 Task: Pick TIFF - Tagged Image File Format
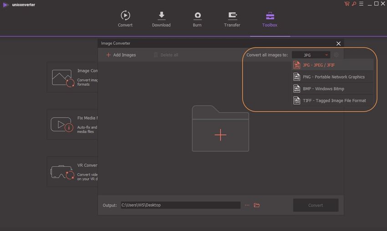coord(333,100)
